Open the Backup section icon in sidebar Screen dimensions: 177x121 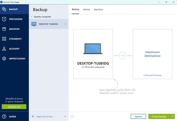(4, 9)
